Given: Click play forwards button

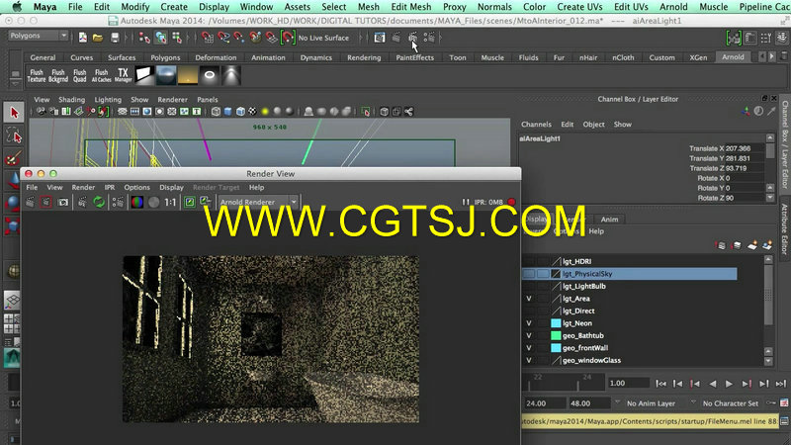Looking at the screenshot, I should pos(729,384).
